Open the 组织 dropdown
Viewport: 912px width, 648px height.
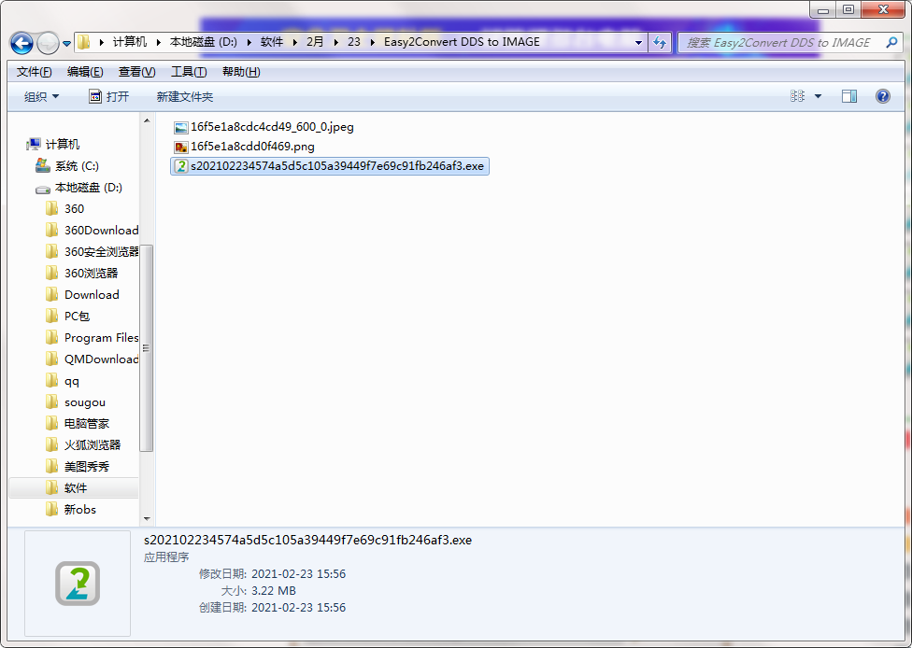(x=41, y=96)
